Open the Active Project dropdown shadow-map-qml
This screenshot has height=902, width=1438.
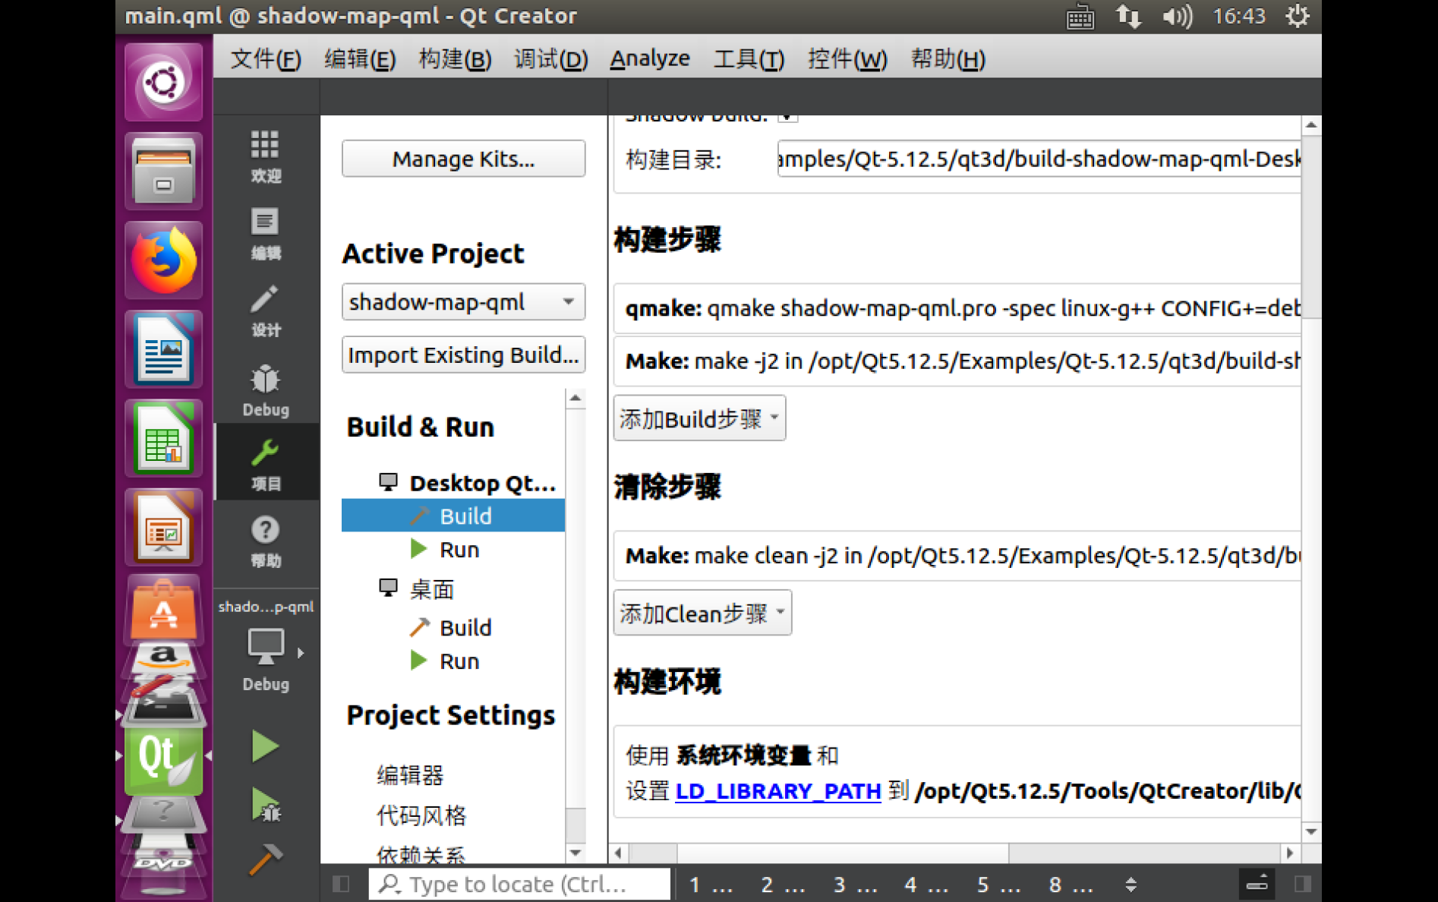click(463, 301)
